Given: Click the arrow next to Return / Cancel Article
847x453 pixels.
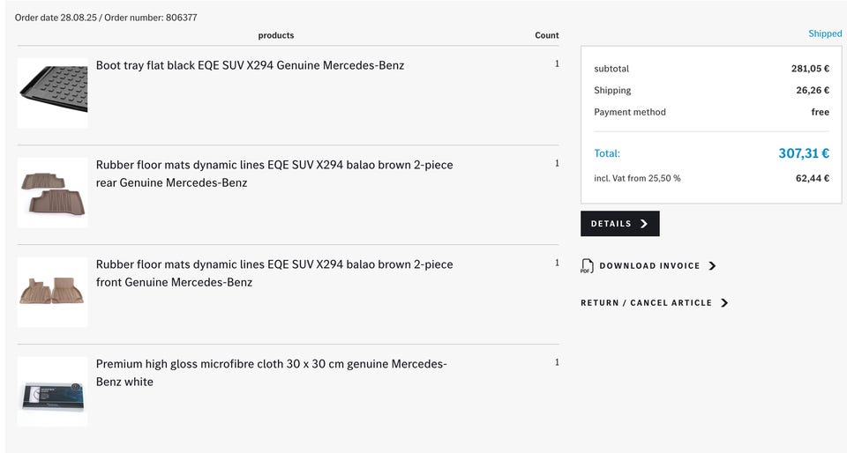Looking at the screenshot, I should point(724,303).
